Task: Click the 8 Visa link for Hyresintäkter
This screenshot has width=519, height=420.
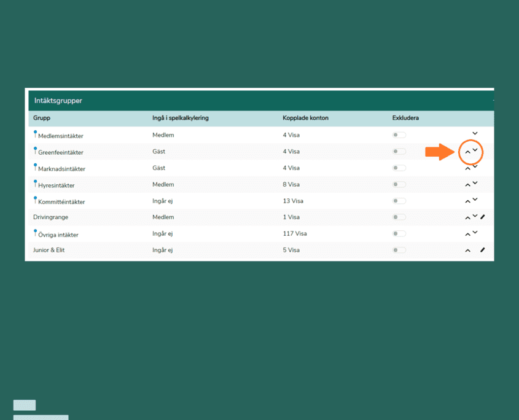Action: (x=291, y=184)
